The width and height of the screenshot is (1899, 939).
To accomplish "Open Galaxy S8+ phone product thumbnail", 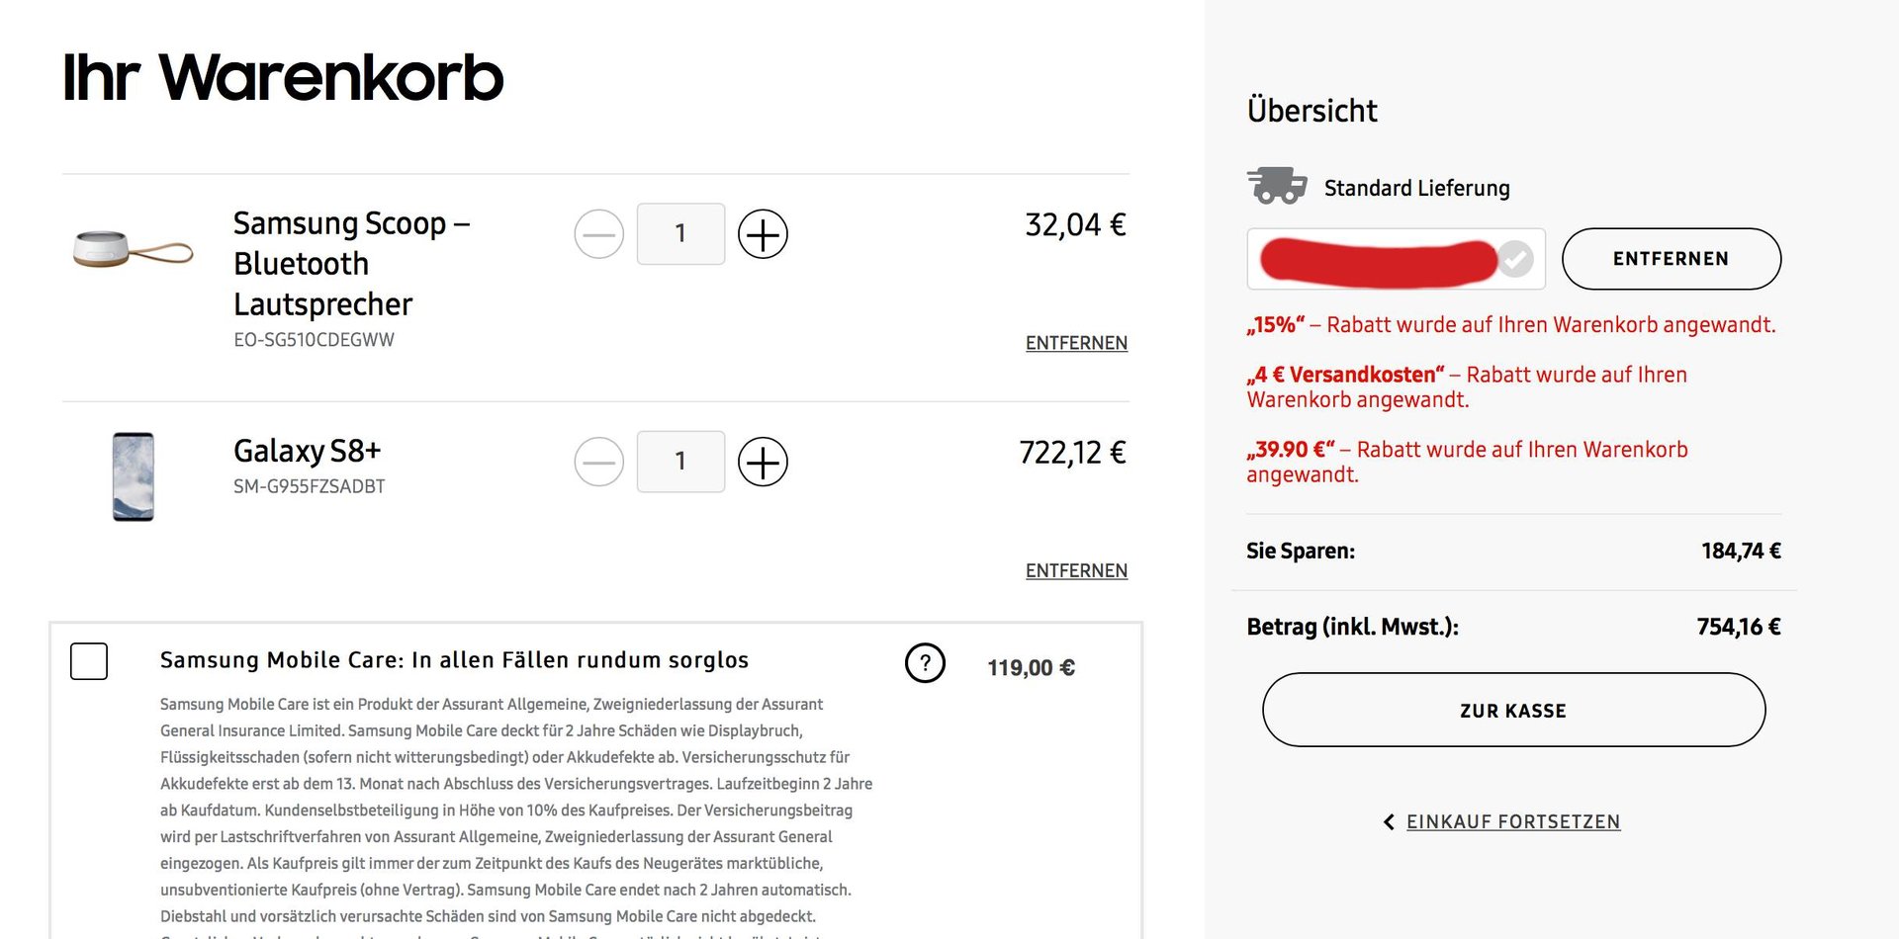I will pyautogui.click(x=134, y=476).
